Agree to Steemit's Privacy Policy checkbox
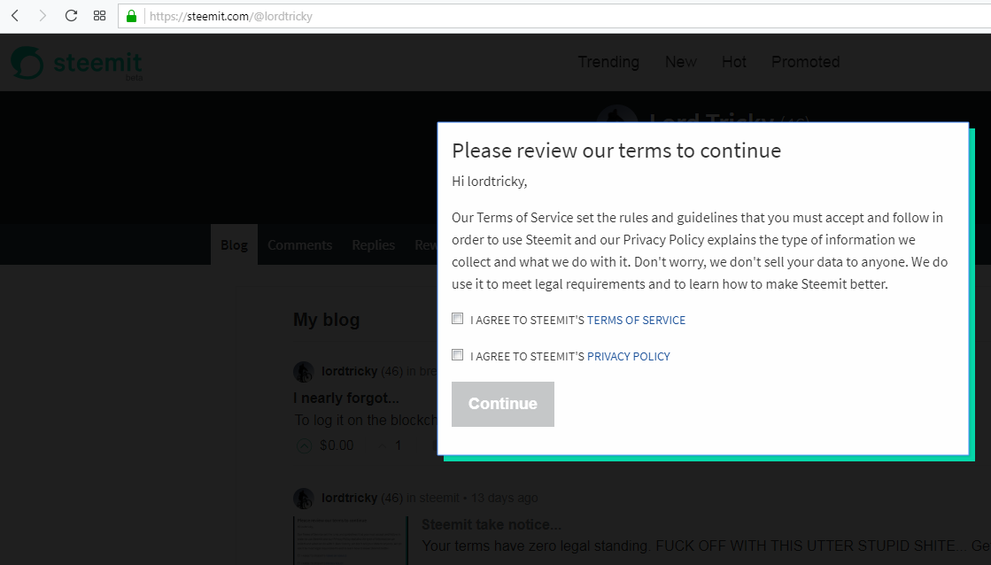 (458, 354)
